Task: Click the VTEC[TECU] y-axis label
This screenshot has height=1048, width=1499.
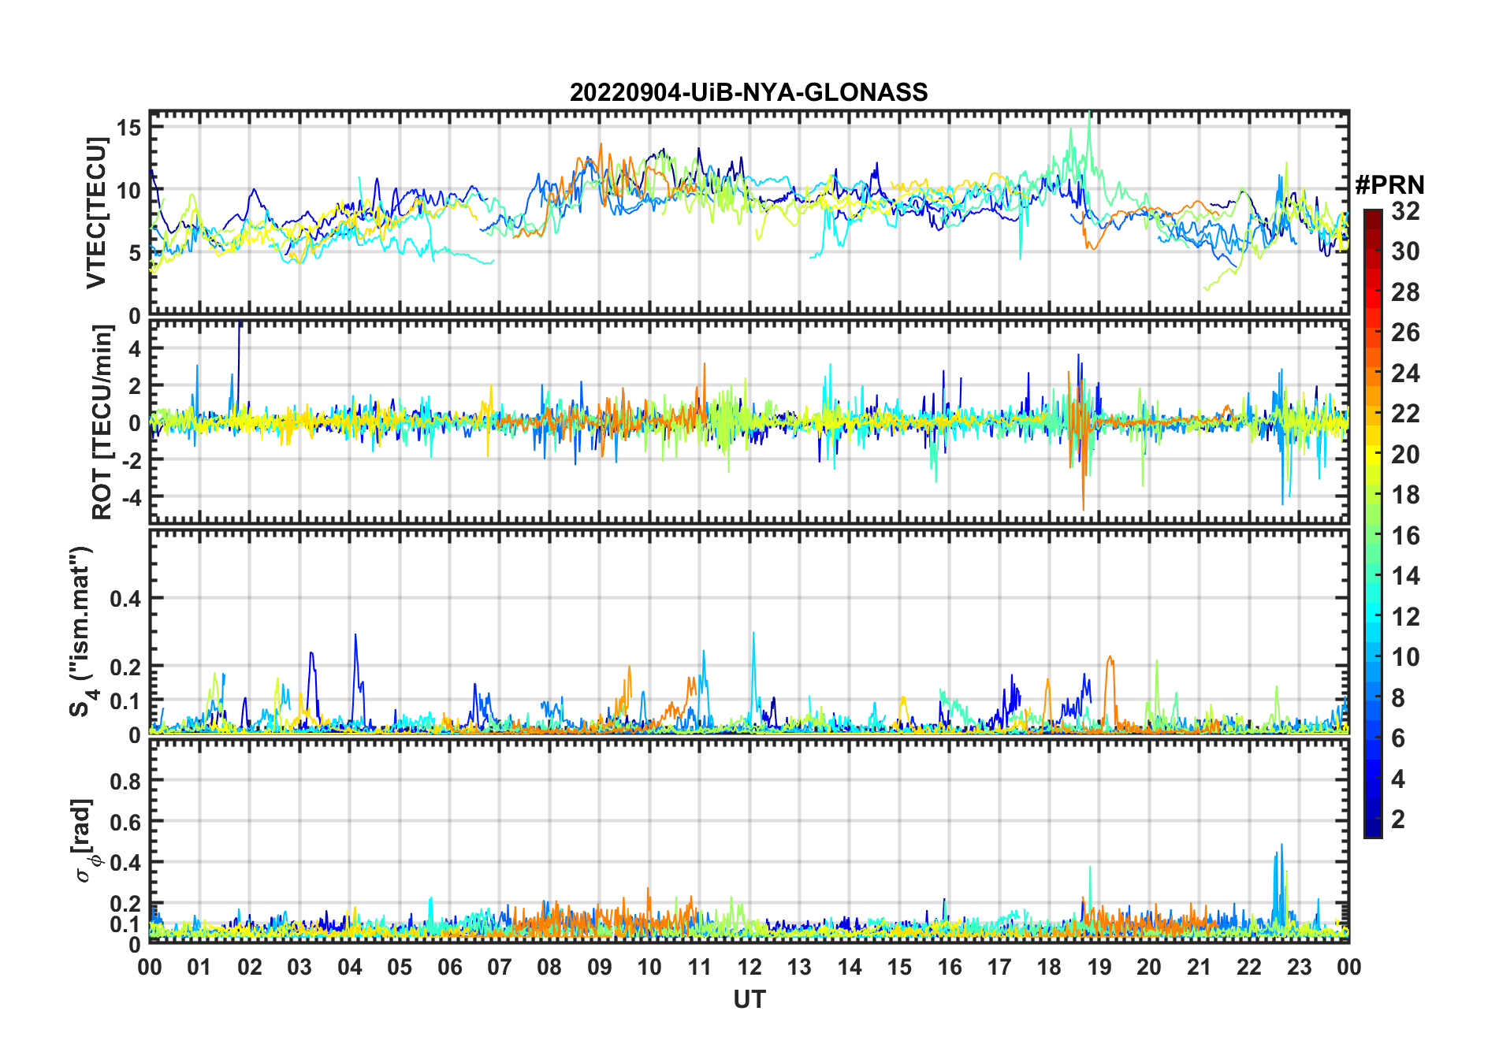Action: 96,213
